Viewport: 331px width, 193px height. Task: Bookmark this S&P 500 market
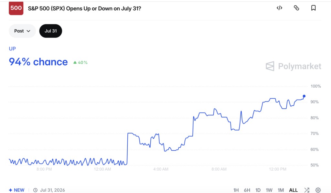click(x=314, y=8)
